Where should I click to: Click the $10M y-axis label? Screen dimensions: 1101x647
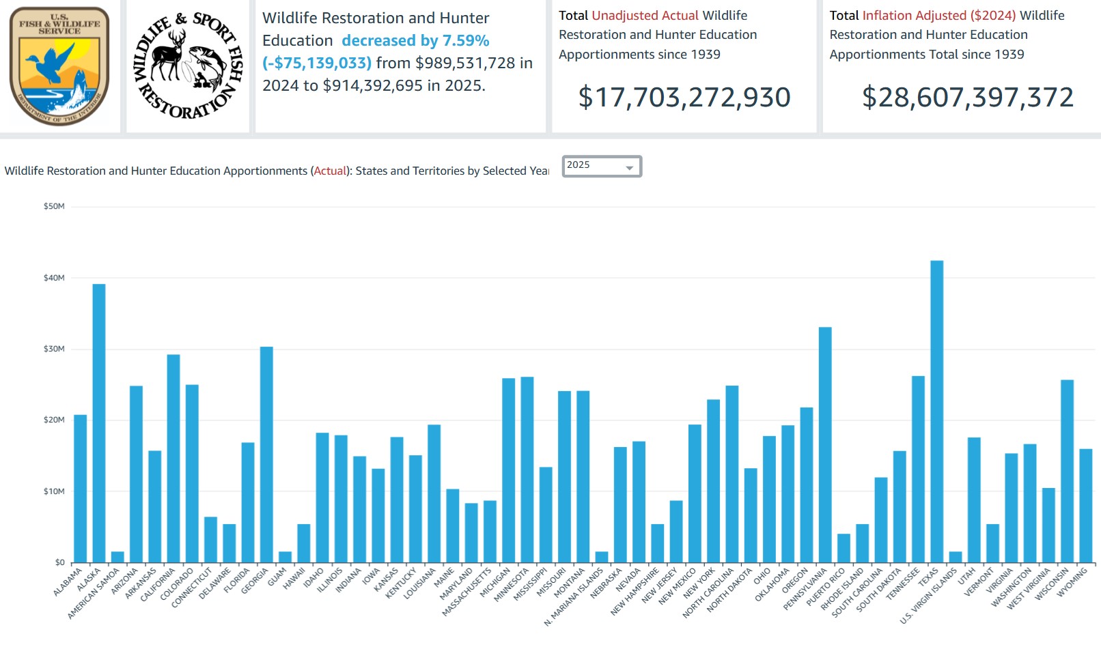(x=54, y=491)
